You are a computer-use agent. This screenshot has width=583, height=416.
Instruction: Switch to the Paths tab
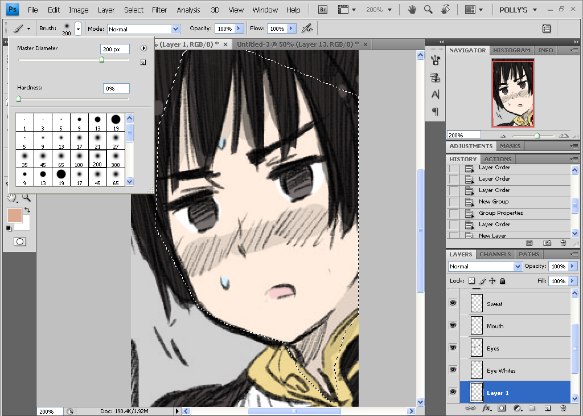[x=529, y=255]
